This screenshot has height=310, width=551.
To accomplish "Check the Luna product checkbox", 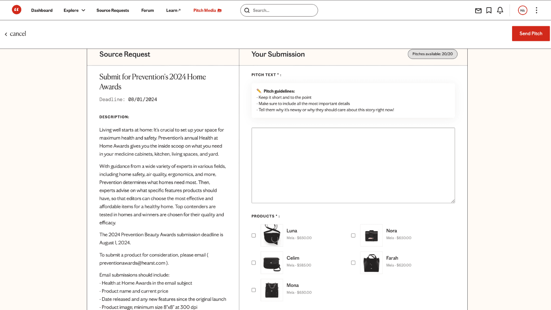I will pos(254,236).
